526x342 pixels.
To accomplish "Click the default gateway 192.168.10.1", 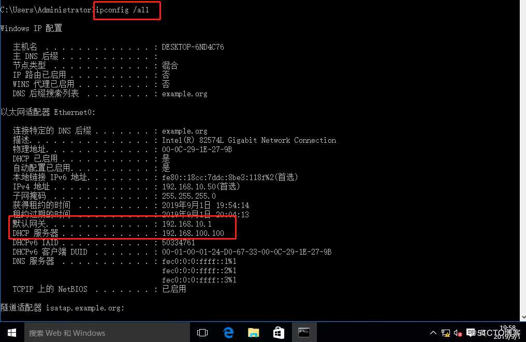I will [187, 224].
